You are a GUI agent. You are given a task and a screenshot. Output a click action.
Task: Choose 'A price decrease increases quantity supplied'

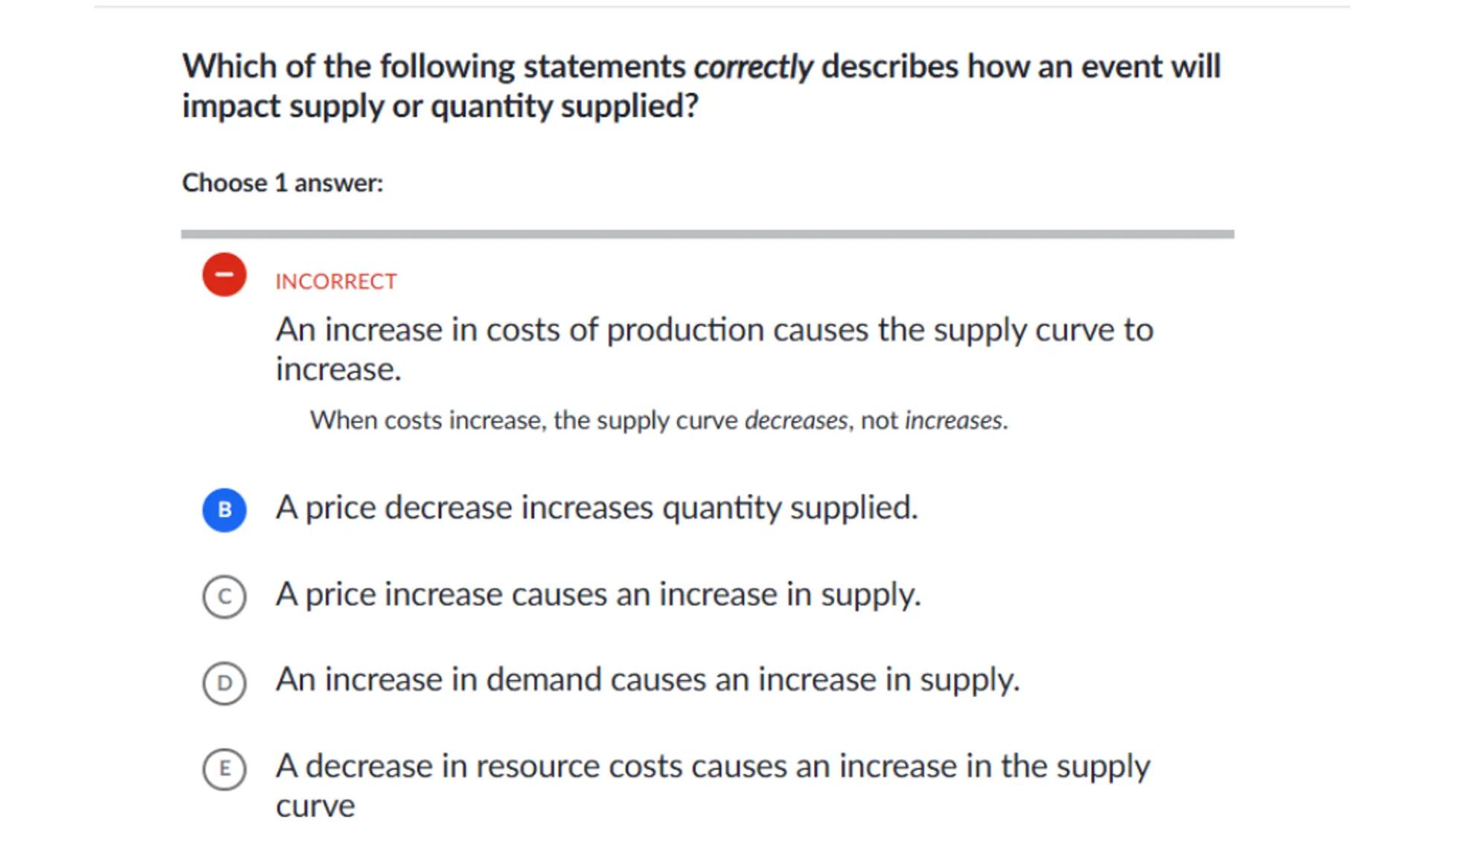(x=596, y=508)
